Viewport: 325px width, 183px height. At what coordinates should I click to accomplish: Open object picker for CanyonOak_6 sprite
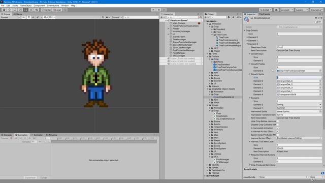[320, 81]
